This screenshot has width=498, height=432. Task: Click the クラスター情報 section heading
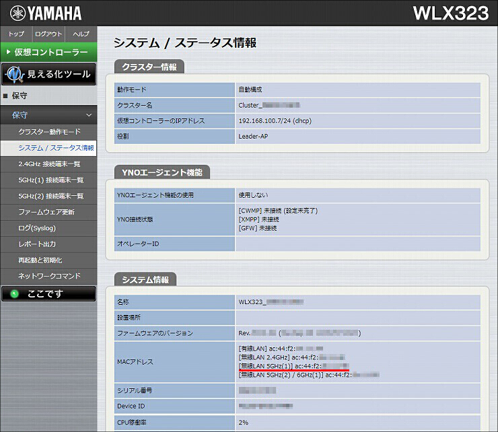pyautogui.click(x=149, y=67)
